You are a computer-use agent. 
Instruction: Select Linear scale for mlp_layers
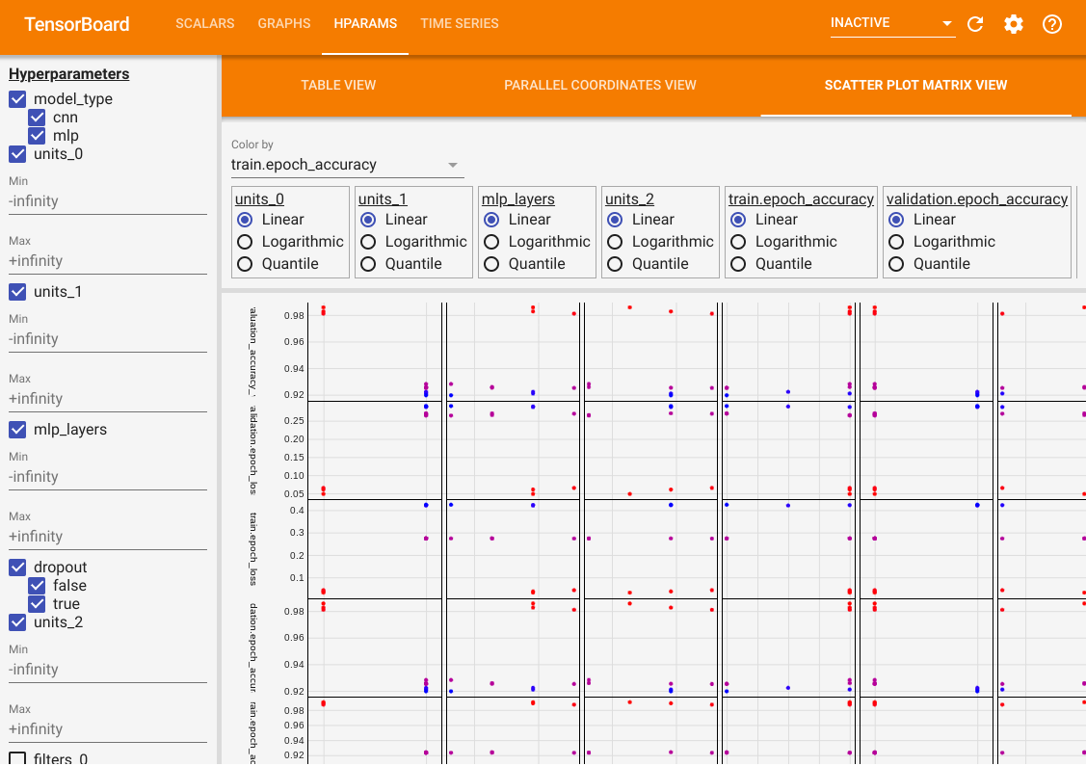click(491, 220)
